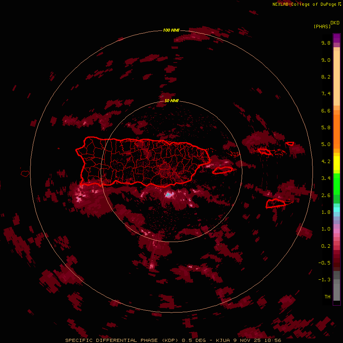The width and height of the screenshot is (343, 343).
Task: Click the 1.0 value on the legend
Action: coord(326,229)
